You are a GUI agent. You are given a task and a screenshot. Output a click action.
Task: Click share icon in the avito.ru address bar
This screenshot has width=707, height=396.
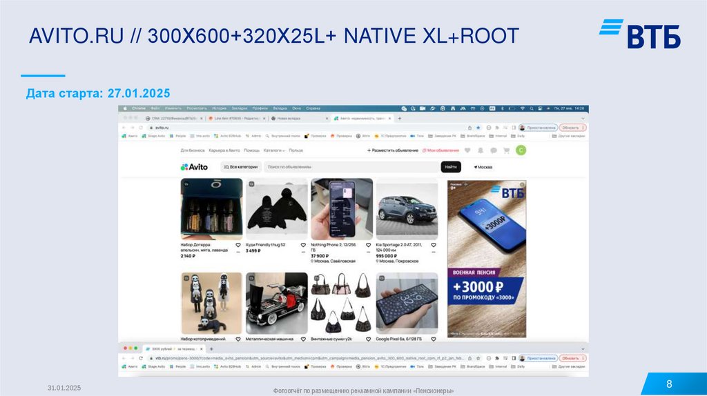469,128
